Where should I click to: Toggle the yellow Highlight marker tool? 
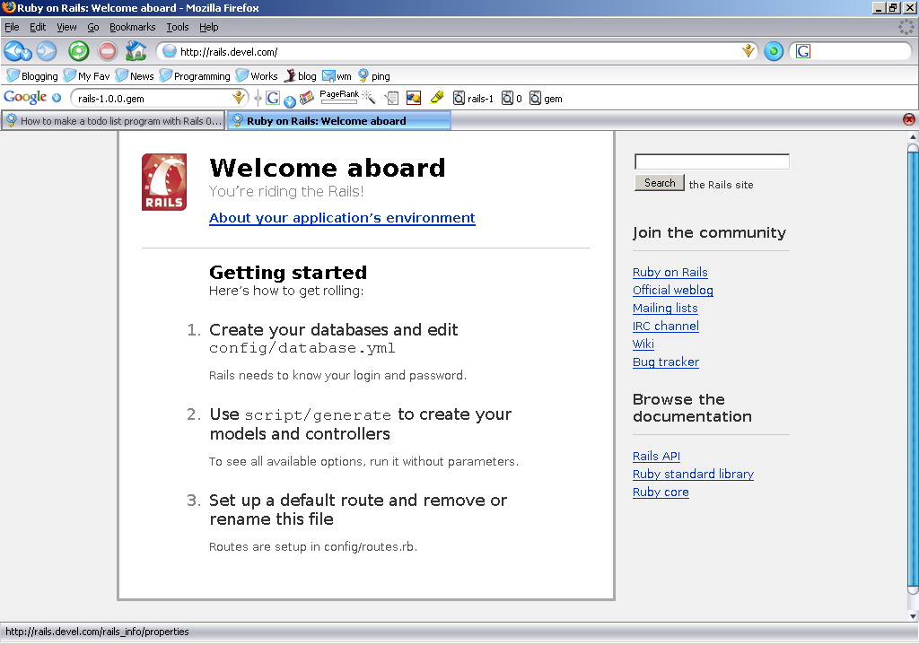(437, 97)
